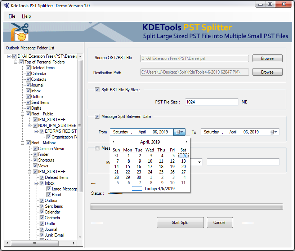Click the Start Split button
The width and height of the screenshot is (295, 251).
[180, 223]
